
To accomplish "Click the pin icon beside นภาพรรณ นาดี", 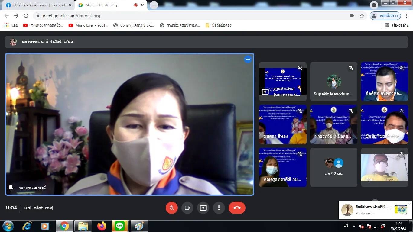I will pyautogui.click(x=11, y=188).
